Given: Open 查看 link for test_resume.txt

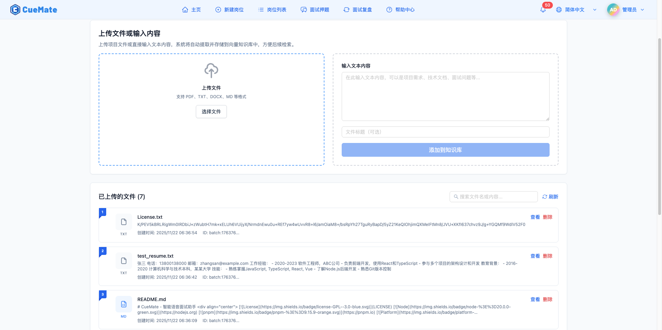Looking at the screenshot, I should 535,256.
